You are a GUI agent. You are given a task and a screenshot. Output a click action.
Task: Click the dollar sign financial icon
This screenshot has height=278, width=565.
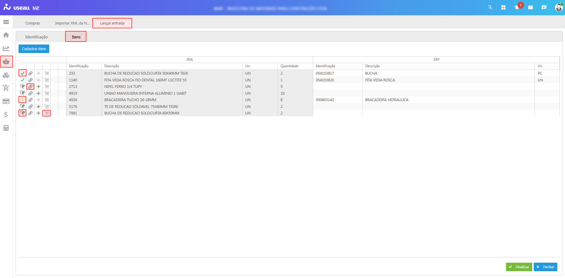point(6,114)
